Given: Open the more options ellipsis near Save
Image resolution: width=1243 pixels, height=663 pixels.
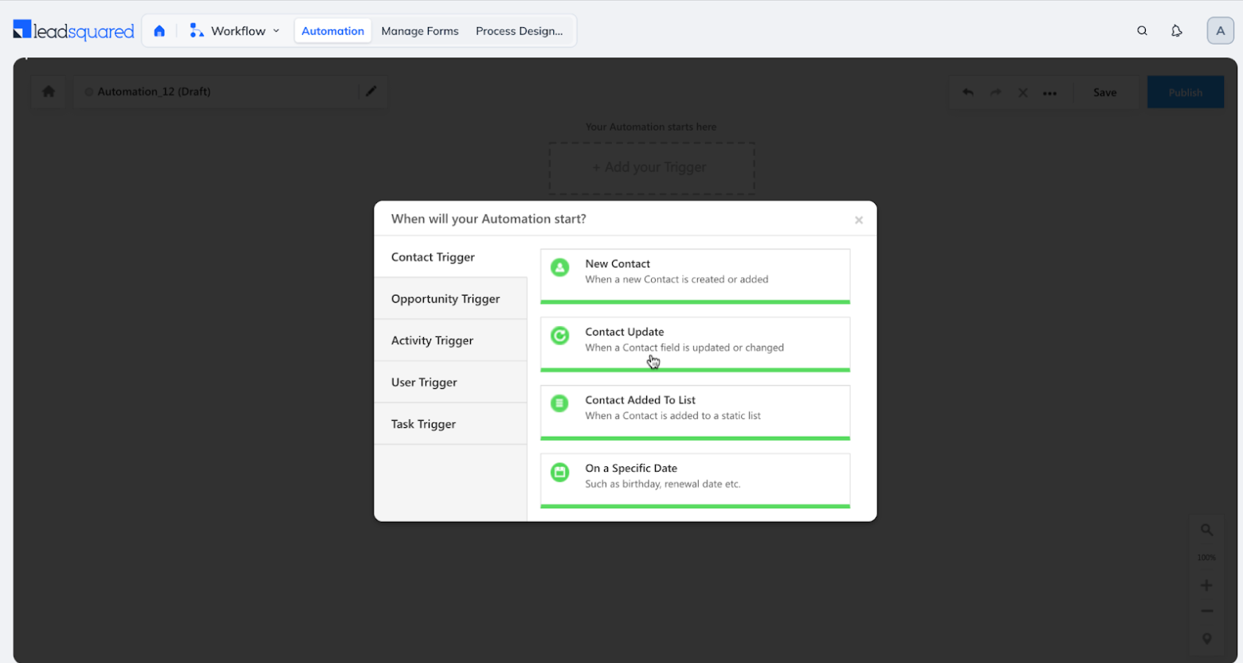Looking at the screenshot, I should coord(1050,92).
